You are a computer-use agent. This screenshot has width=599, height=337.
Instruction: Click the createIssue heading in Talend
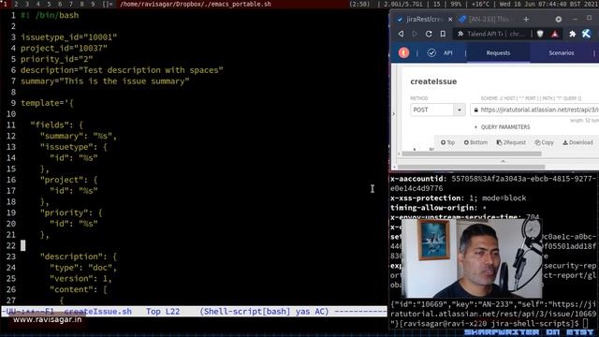[433, 81]
